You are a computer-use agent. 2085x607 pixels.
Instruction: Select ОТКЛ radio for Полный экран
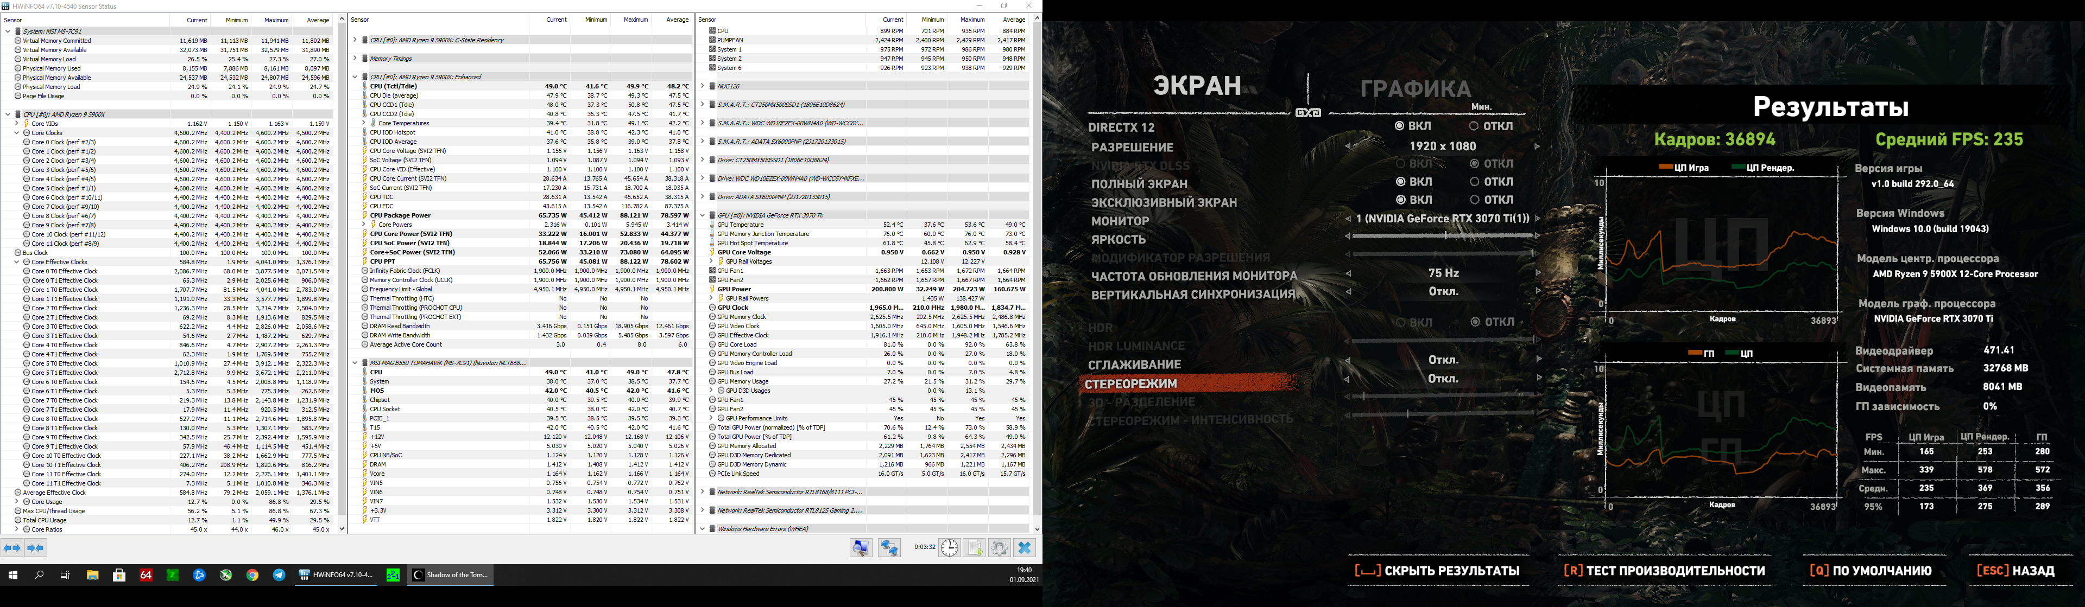pyautogui.click(x=1474, y=182)
